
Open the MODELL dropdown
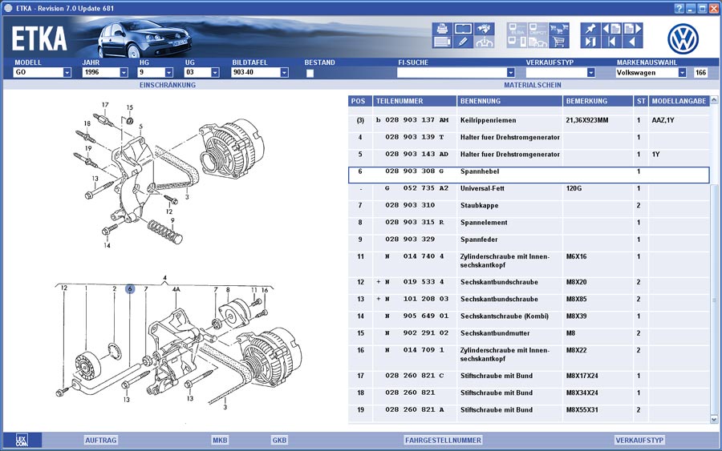[67, 72]
